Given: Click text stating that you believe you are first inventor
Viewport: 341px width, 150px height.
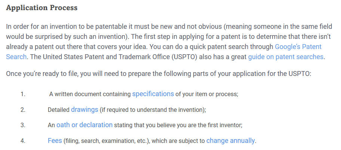Looking at the screenshot, I should [178, 125].
